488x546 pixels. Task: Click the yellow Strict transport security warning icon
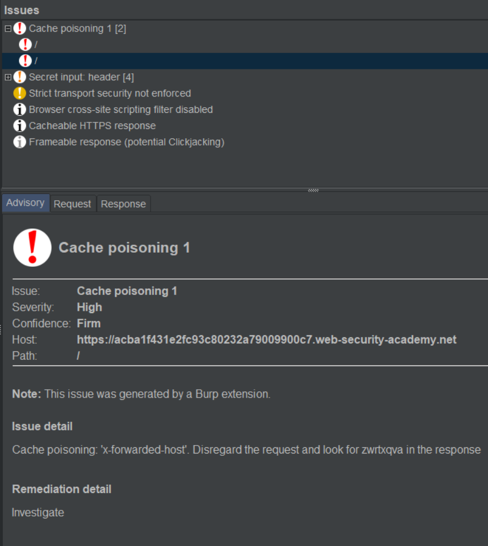pyautogui.click(x=20, y=93)
